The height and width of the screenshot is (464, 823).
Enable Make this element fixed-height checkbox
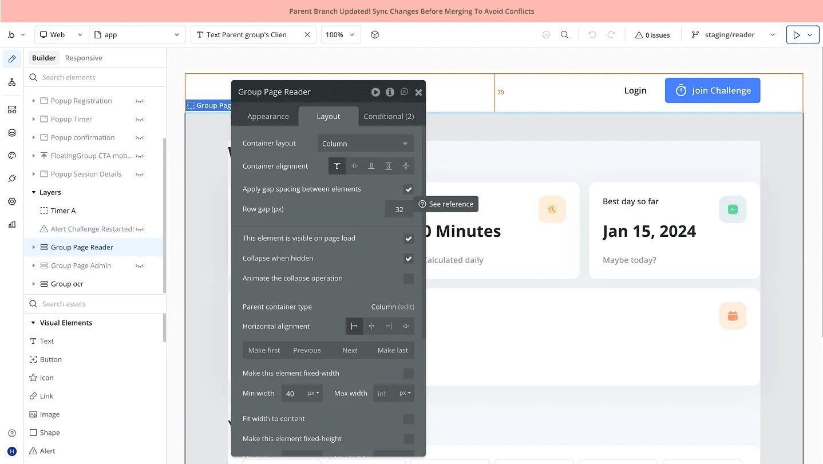pyautogui.click(x=409, y=439)
